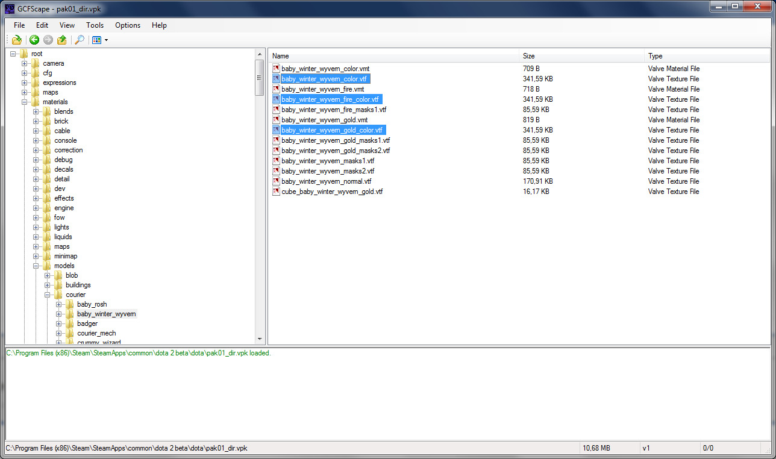Collapse the materials folder tree node
Viewport: 776px width, 459px height.
coord(25,102)
